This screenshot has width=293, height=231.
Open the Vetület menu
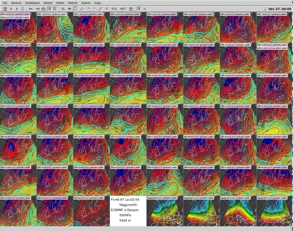[x=48, y=3]
